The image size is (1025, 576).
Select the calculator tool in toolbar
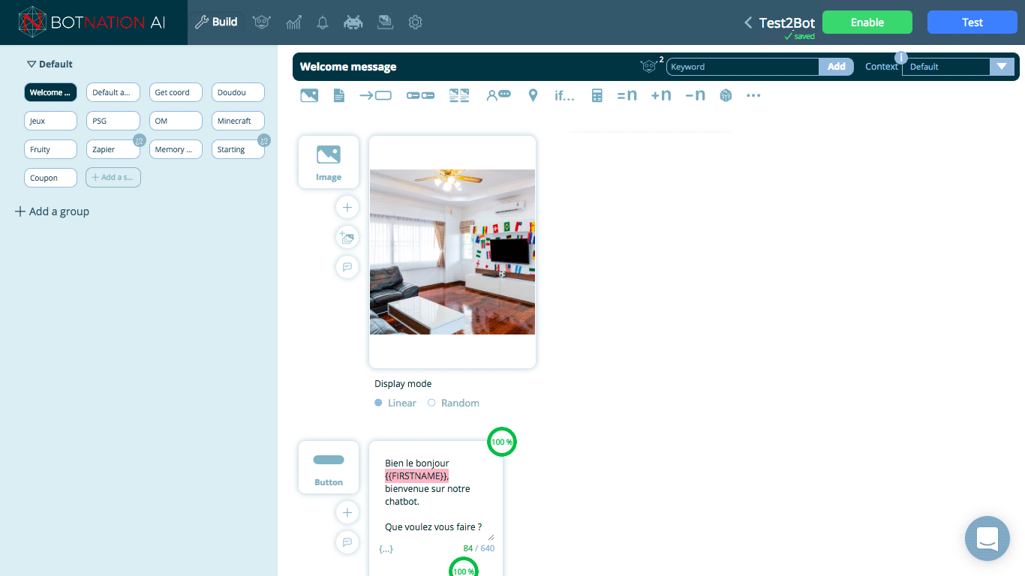pos(597,95)
